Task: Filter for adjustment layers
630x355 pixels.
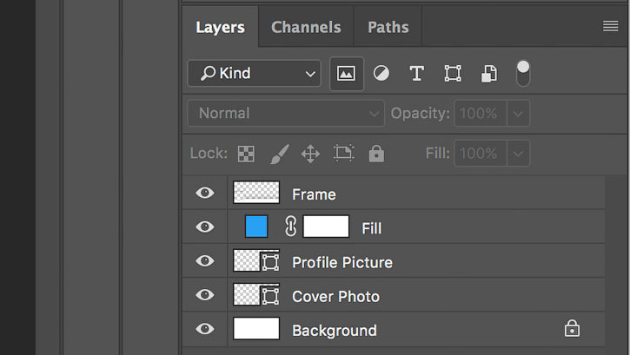Action: (381, 74)
